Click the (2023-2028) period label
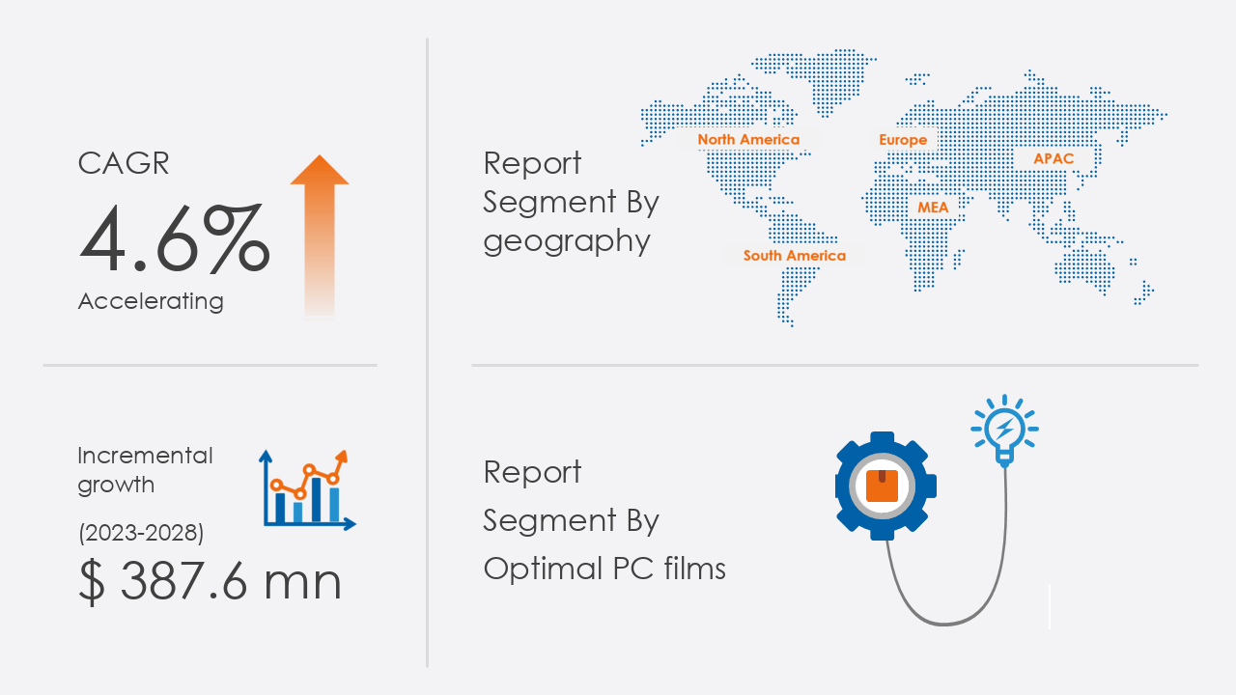This screenshot has height=695, width=1236. click(141, 532)
